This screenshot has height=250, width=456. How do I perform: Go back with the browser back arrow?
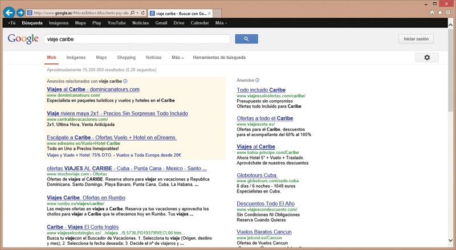9,13
